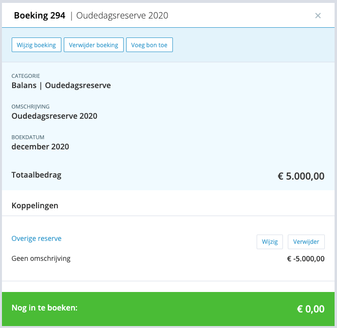Screen dimensions: 337x328
Task: Close the Boeking 294 dialog
Action: 318,16
